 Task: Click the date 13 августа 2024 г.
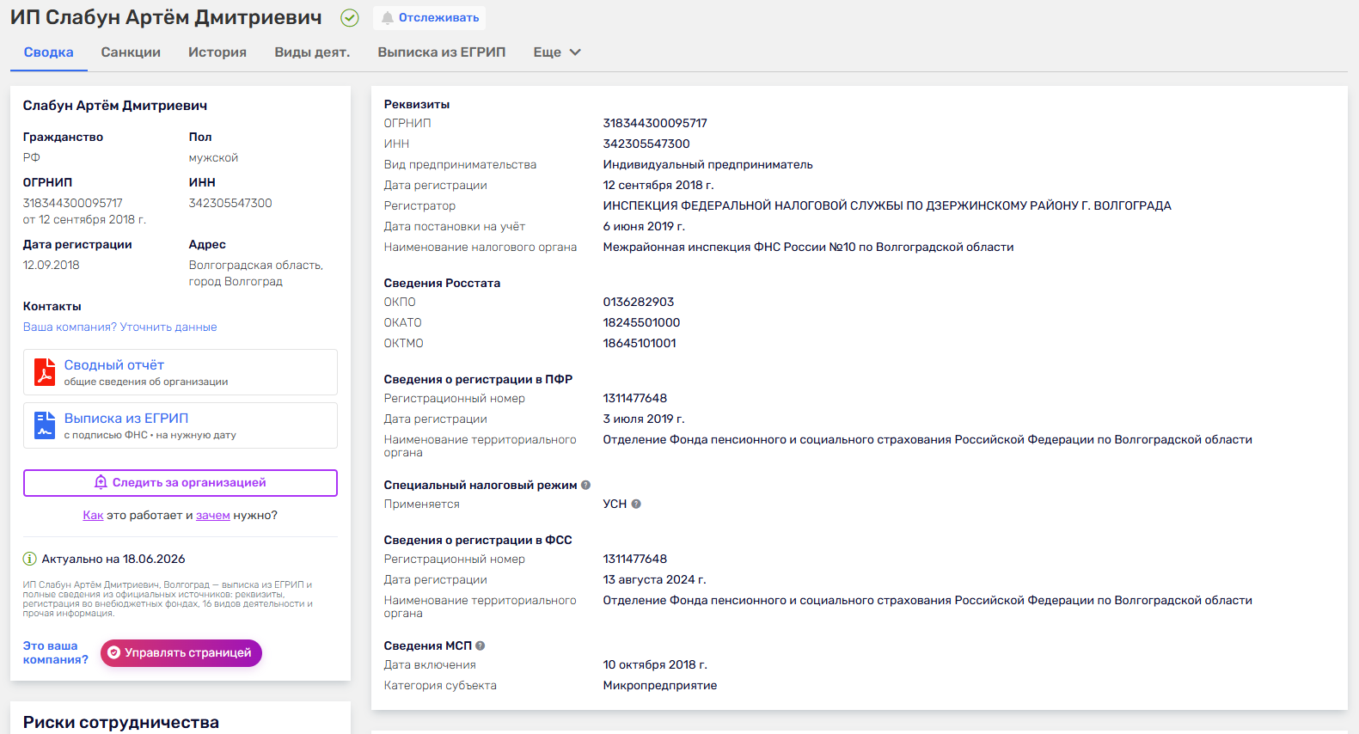tap(654, 579)
